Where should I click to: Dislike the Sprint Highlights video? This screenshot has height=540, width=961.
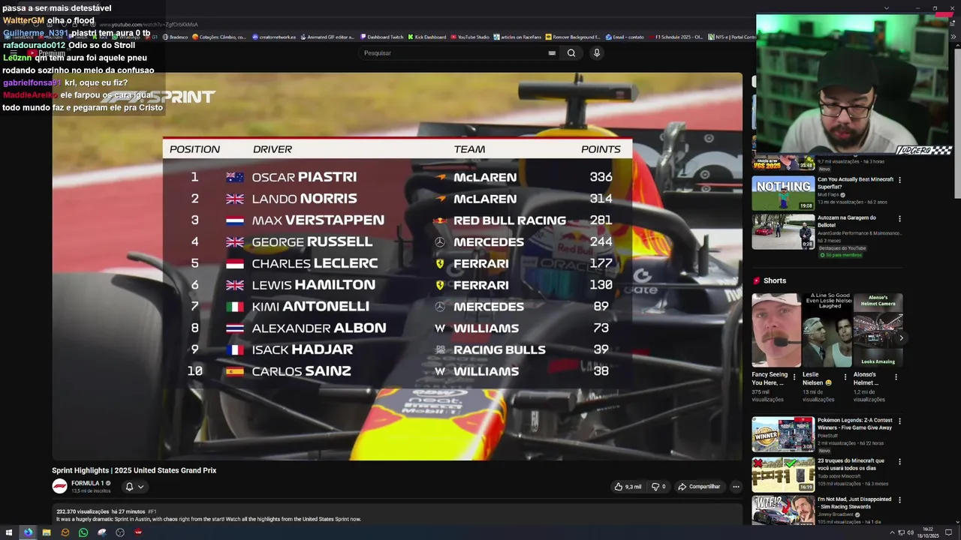658,487
